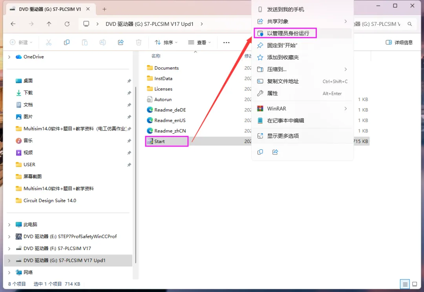Choose 以管理员身份运行 from context menu
Screen dimensions: 424x292
tap(303, 33)
